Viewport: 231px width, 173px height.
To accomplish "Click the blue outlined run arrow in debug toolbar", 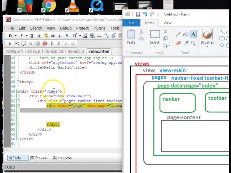I will pos(59,44).
